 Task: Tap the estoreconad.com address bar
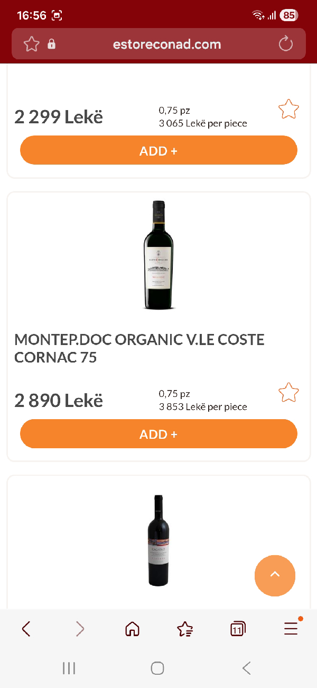(x=167, y=44)
